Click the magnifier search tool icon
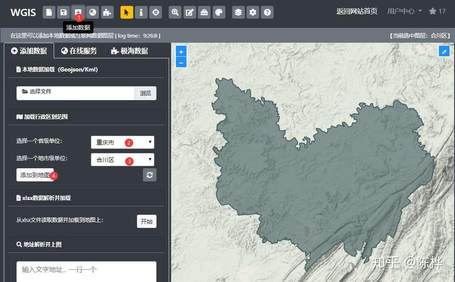This screenshot has width=455, height=282. (x=175, y=12)
